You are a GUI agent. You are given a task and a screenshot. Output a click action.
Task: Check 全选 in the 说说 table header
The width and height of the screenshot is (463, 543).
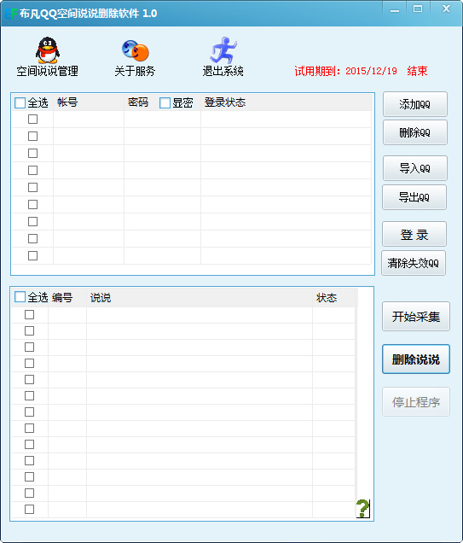(20, 297)
